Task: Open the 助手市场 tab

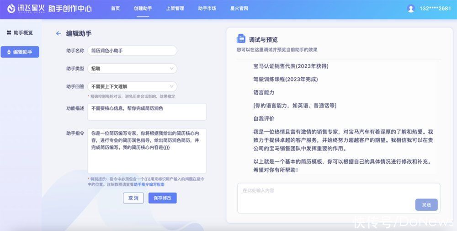Action: pyautogui.click(x=207, y=8)
